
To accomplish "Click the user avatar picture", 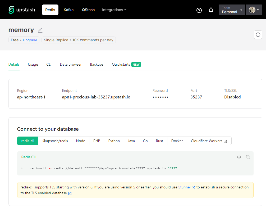I will pyautogui.click(x=252, y=10).
